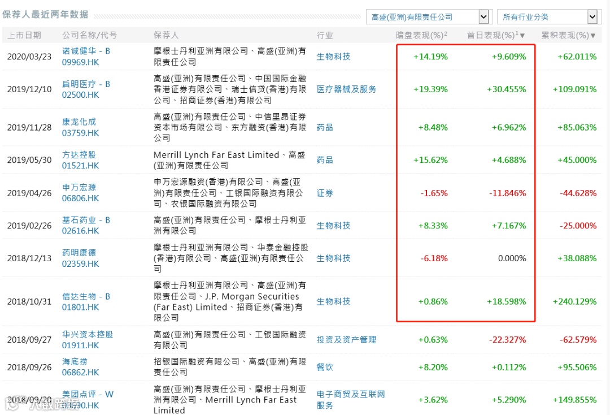Select grey-market value +14.19%
The width and height of the screenshot is (610, 415).
click(430, 57)
